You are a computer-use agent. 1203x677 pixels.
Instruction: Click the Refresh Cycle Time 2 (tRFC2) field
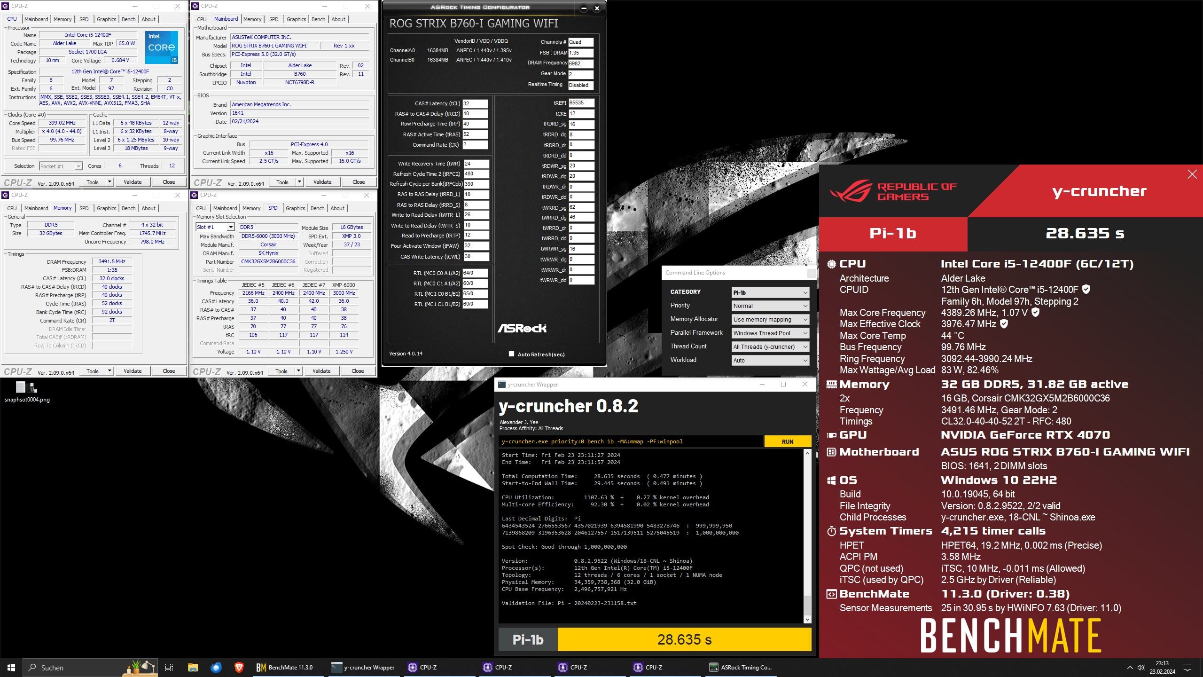(476, 174)
